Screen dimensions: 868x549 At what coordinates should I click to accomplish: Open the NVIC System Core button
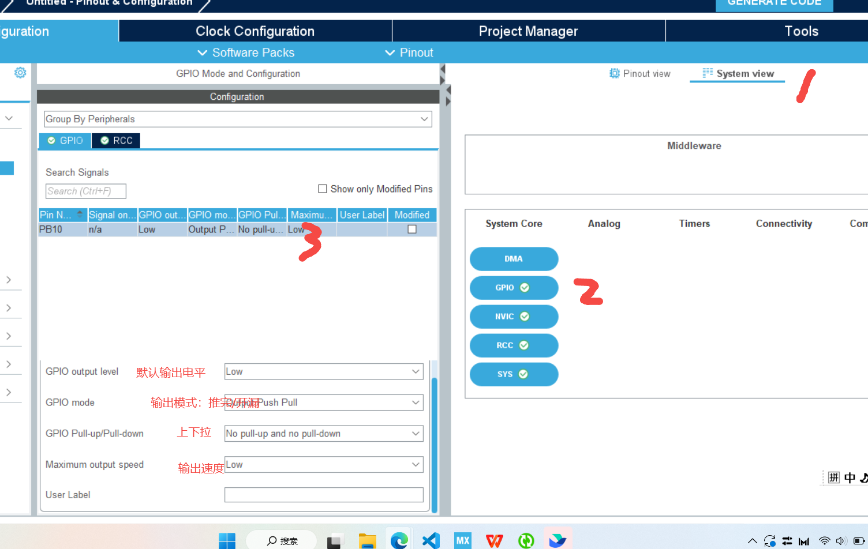coord(514,317)
